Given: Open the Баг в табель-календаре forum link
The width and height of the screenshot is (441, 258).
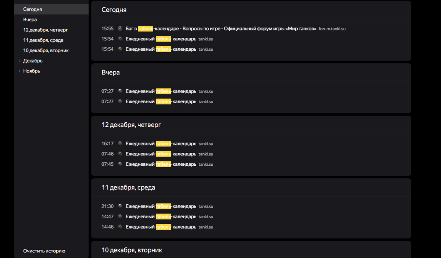Looking at the screenshot, I should tap(220, 29).
